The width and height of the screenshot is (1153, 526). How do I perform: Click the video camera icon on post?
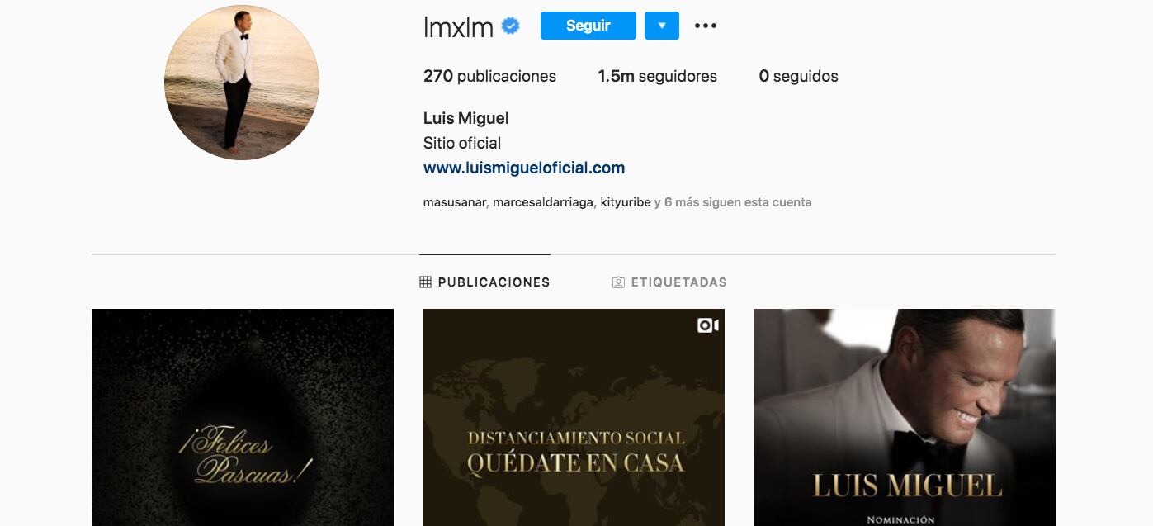[x=708, y=325]
